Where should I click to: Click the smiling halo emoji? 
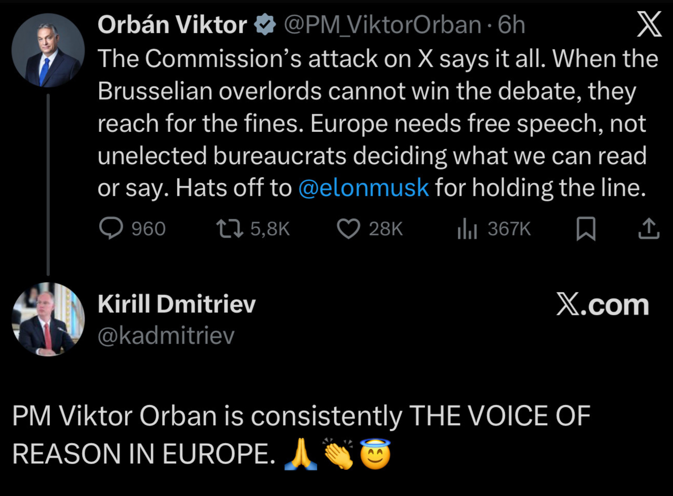(x=375, y=454)
